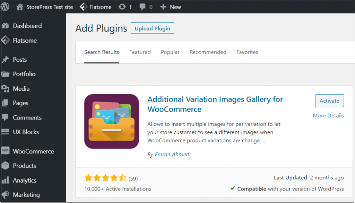Open the WordPress logo menu
The width and height of the screenshot is (355, 203).
click(x=5, y=7)
